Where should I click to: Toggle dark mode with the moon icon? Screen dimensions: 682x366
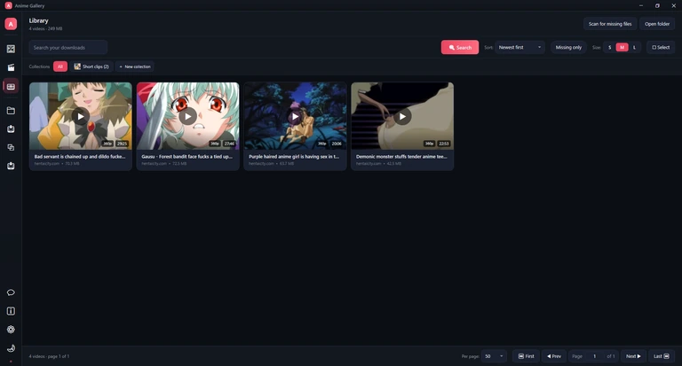(11, 348)
